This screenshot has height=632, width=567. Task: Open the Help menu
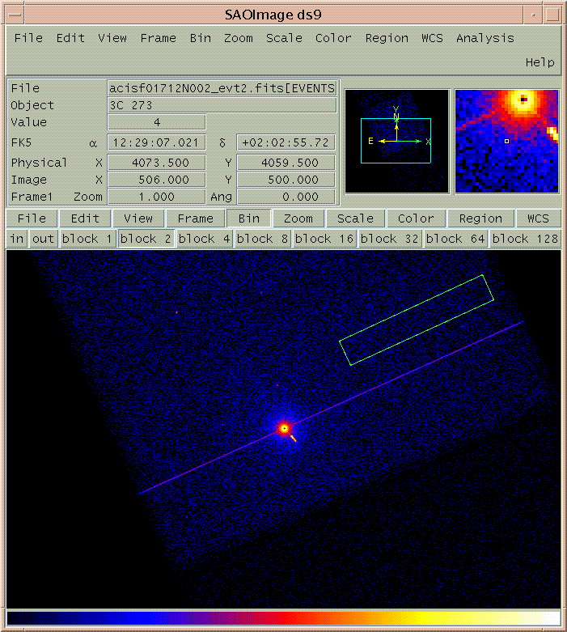(540, 62)
